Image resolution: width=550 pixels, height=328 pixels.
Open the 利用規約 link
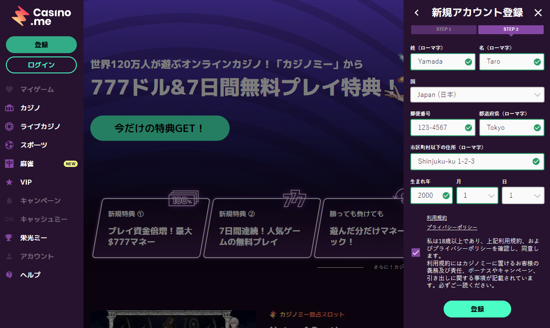click(x=437, y=218)
